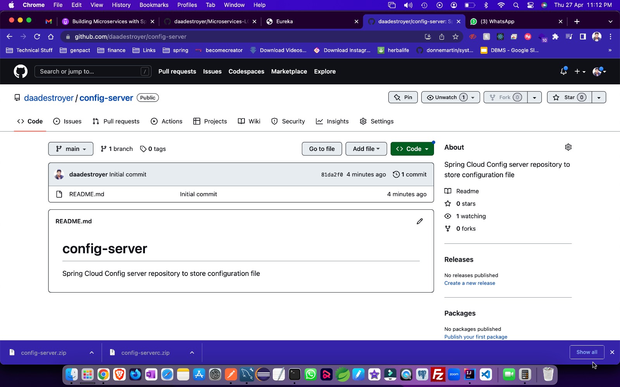The width and height of the screenshot is (620, 387).
Task: Open your profile avatar menu
Action: [597, 71]
